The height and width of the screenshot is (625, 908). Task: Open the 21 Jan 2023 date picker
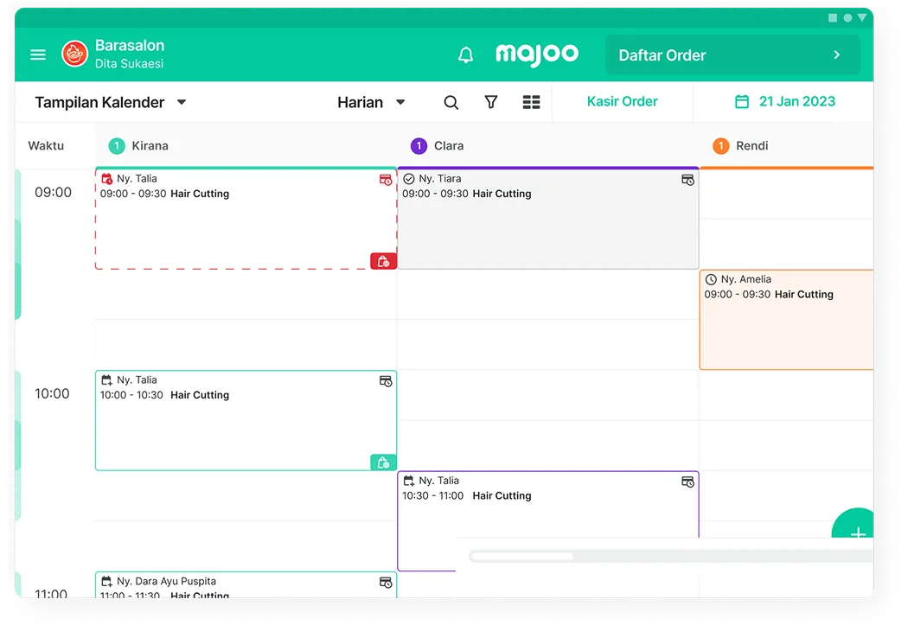(x=784, y=101)
